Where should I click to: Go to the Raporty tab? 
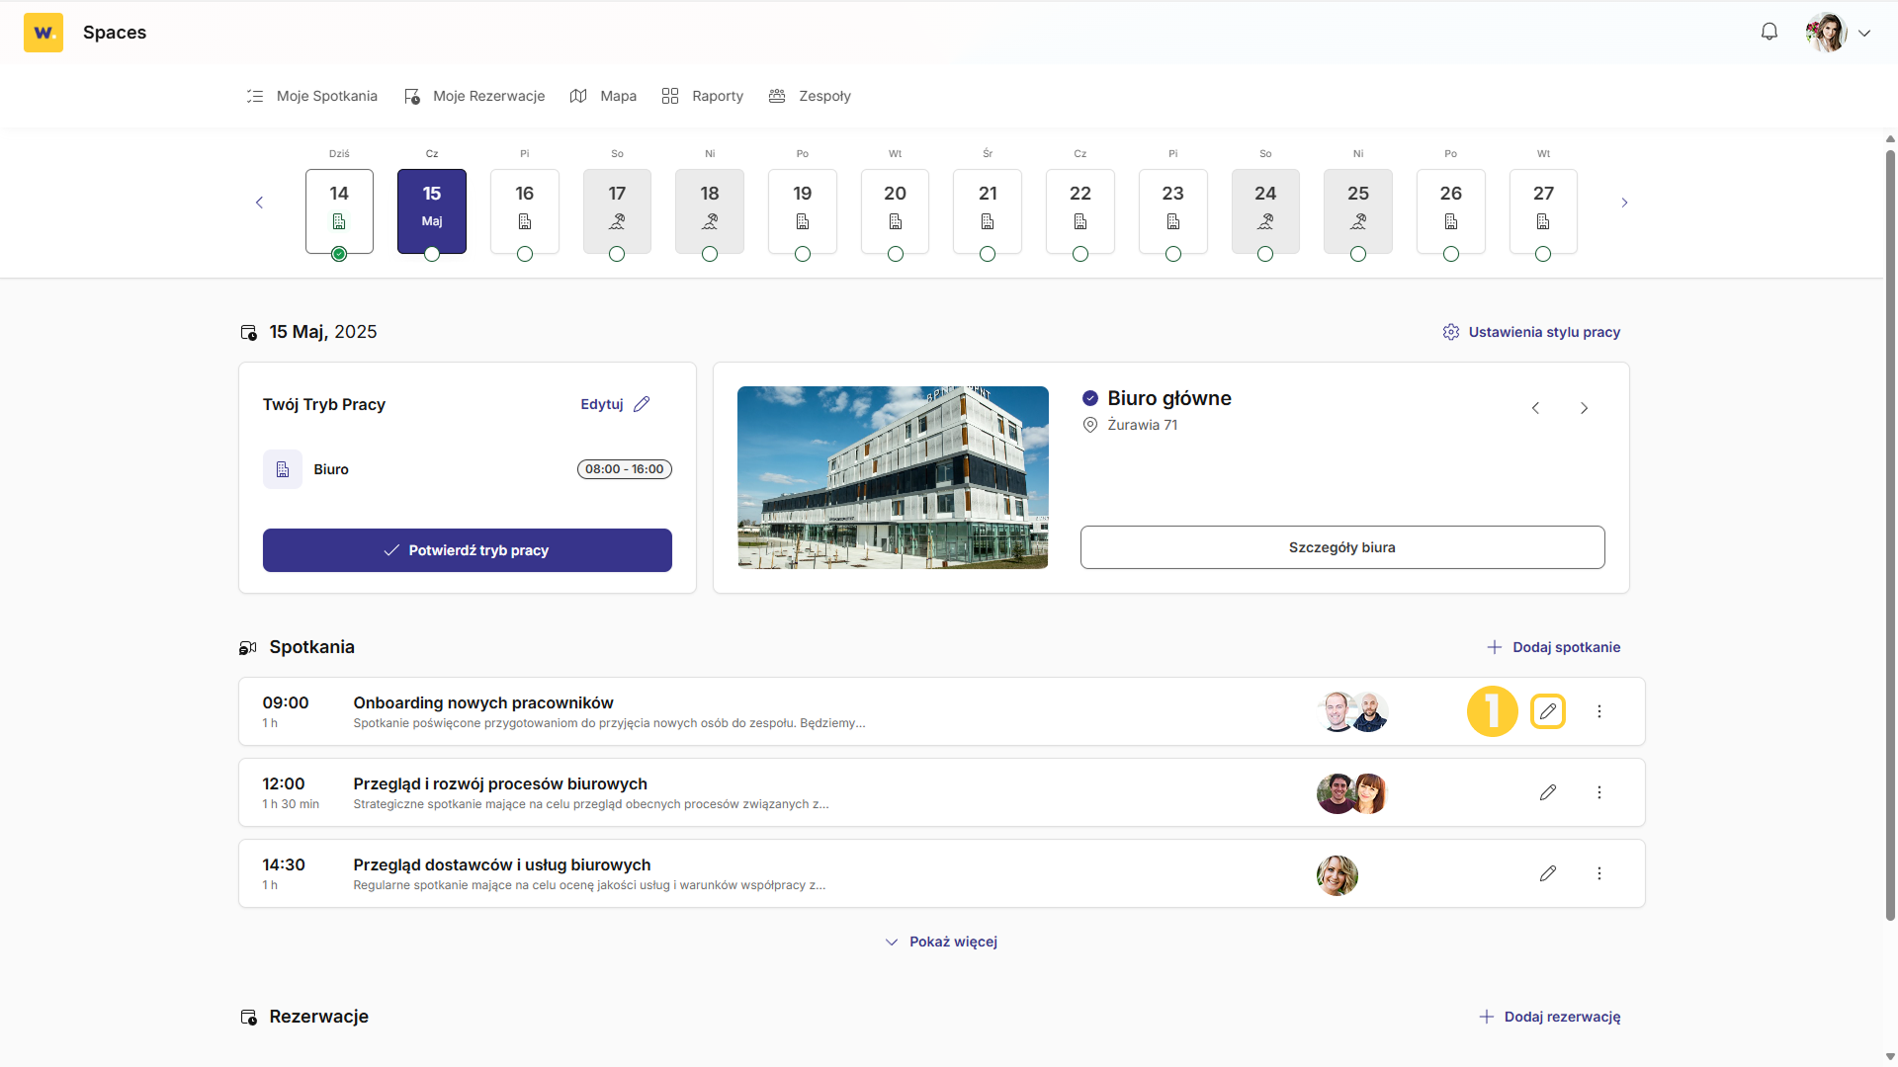coord(703,96)
